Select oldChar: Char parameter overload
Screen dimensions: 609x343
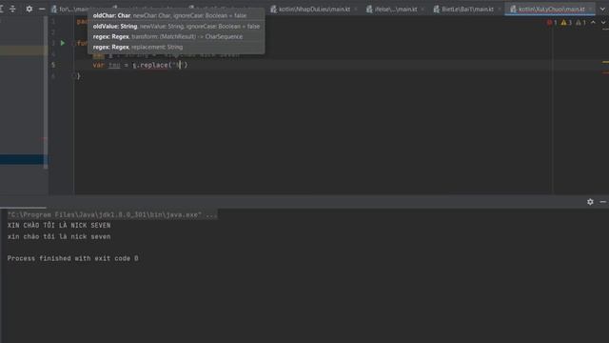click(169, 15)
